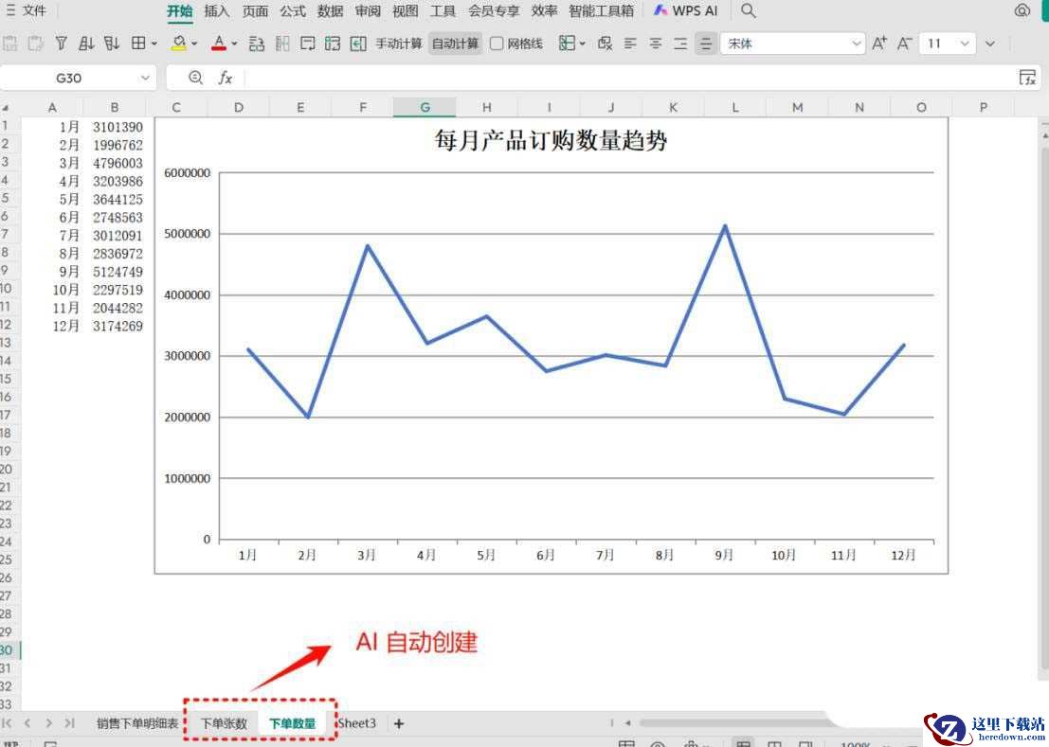Open the 文件 hamburger menu
This screenshot has height=747, width=1049.
(26, 10)
